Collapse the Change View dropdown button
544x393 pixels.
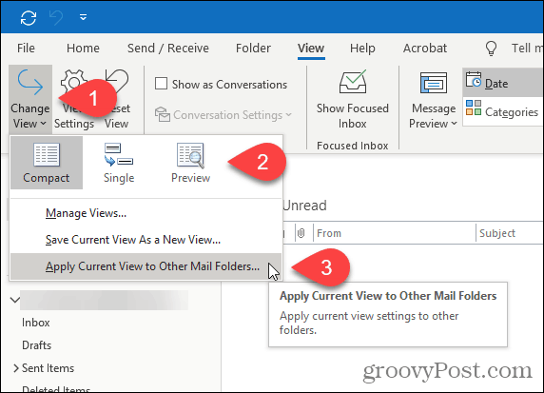coord(30,99)
